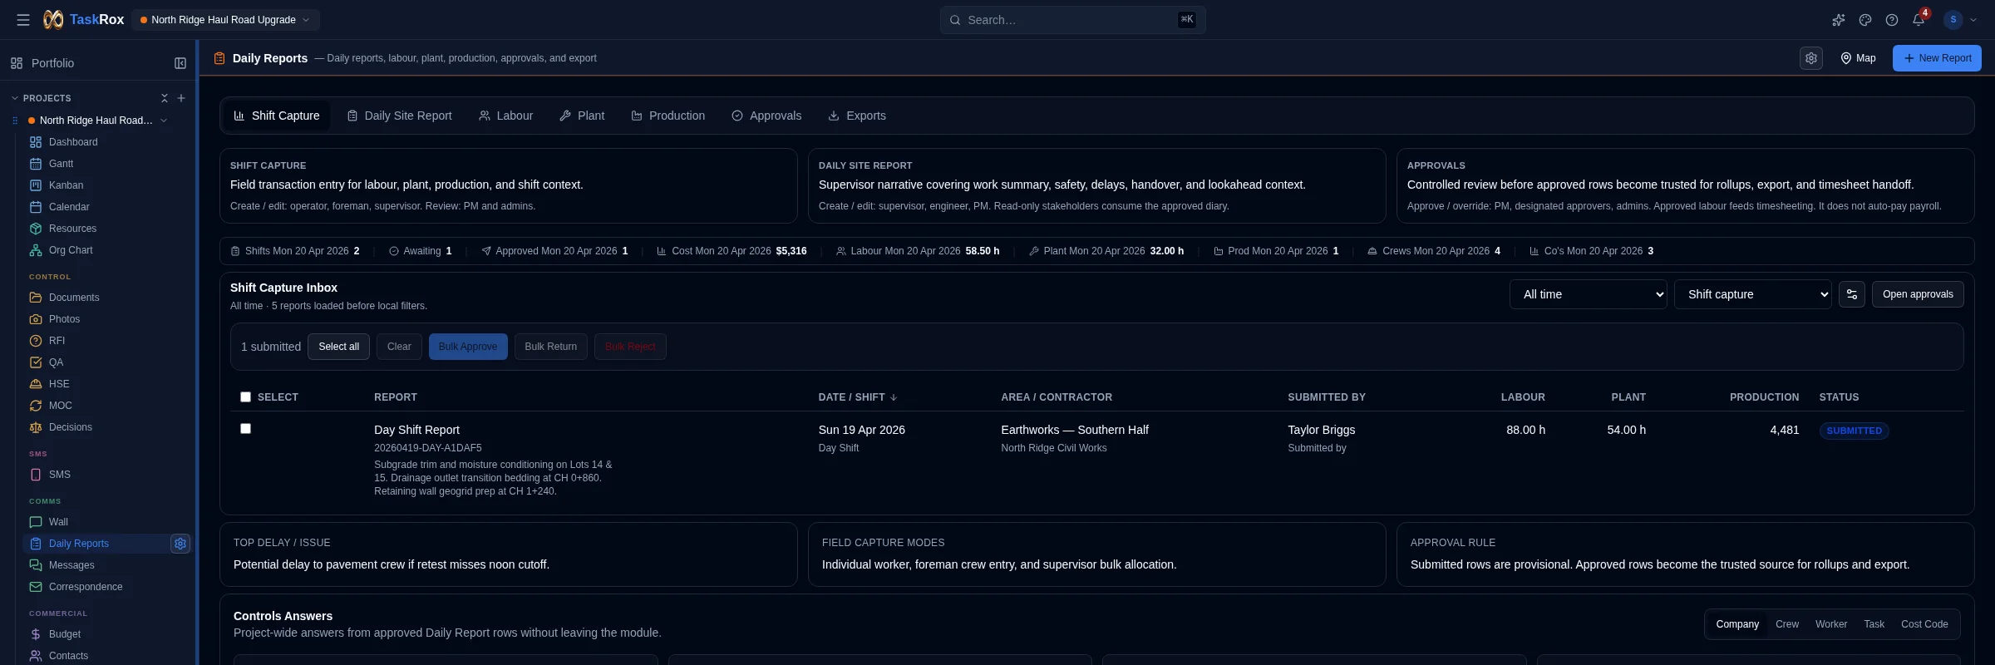Viewport: 1995px width, 665px height.
Task: Open Daily Reports settings gear in header
Action: [x=1811, y=58]
